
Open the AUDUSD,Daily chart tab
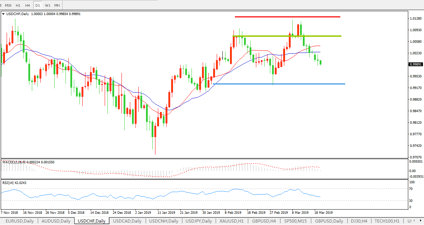click(56, 221)
